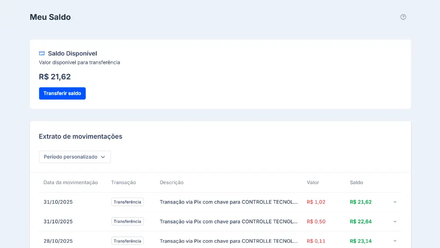Click the red value R$ 0,50
Viewport: 440px width, 248px height.
316,222
